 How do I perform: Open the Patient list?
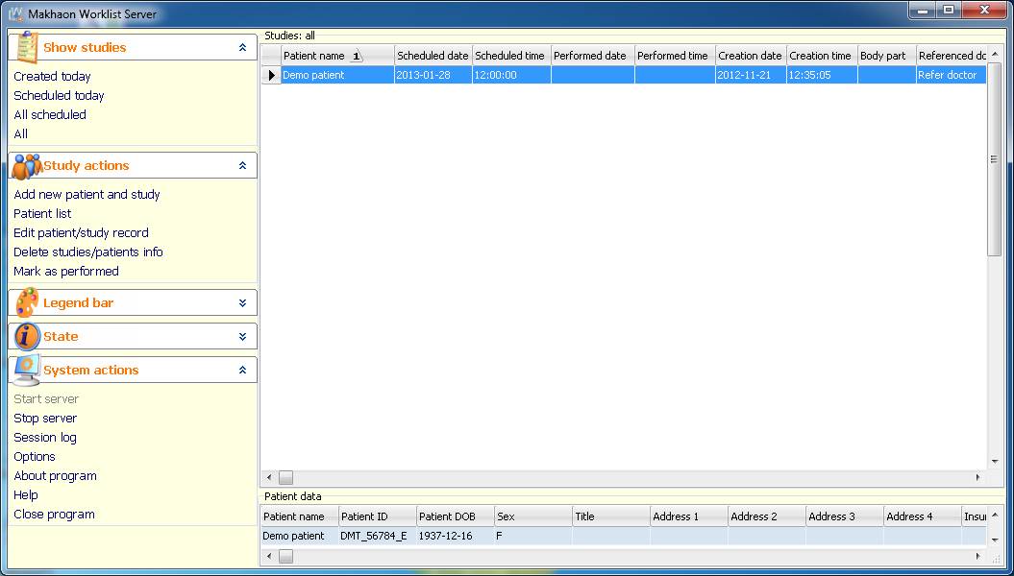(x=42, y=214)
